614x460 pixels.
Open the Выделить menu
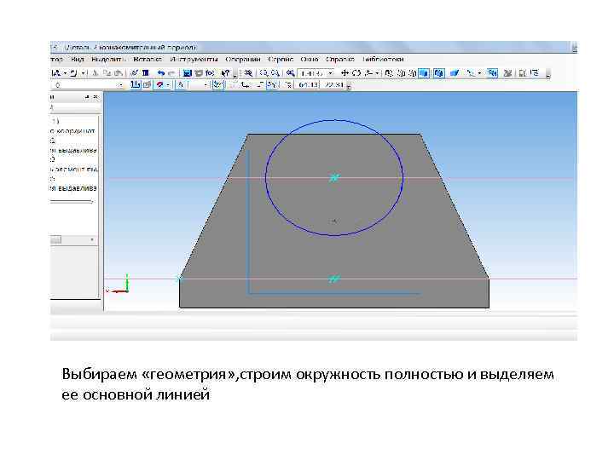(108, 60)
